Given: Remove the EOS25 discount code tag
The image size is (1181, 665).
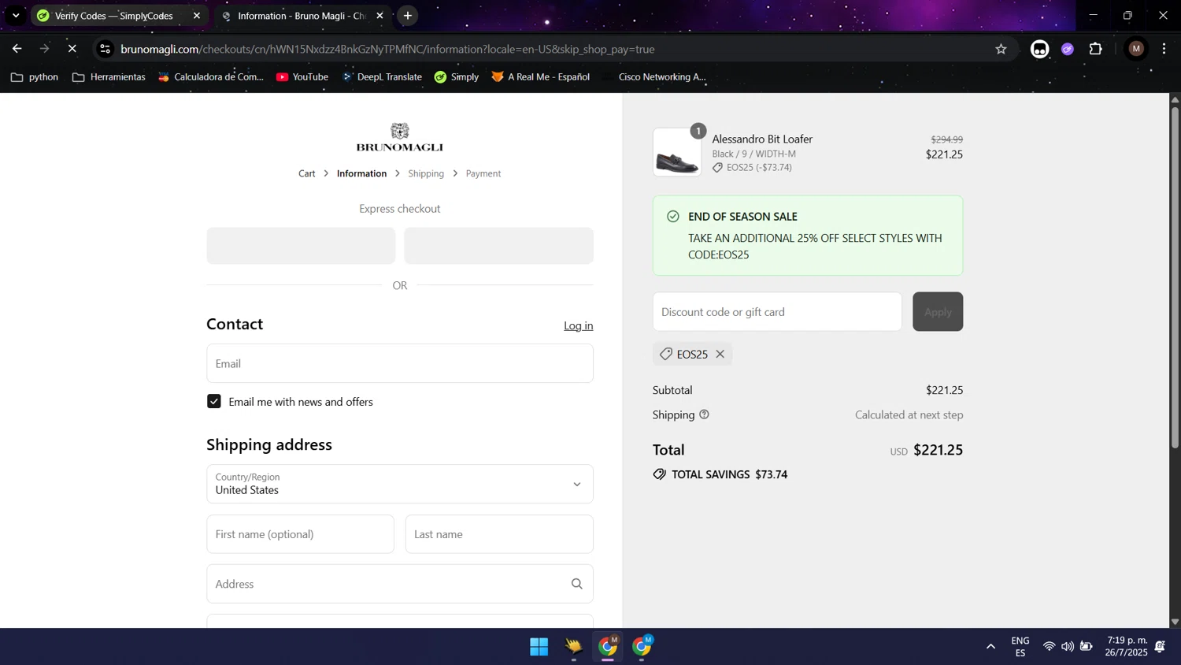Looking at the screenshot, I should click(720, 354).
